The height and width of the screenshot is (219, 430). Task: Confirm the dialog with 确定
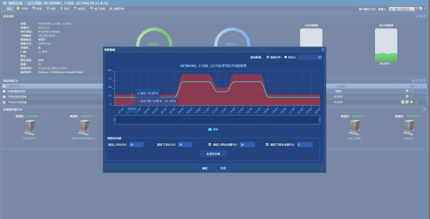point(205,169)
